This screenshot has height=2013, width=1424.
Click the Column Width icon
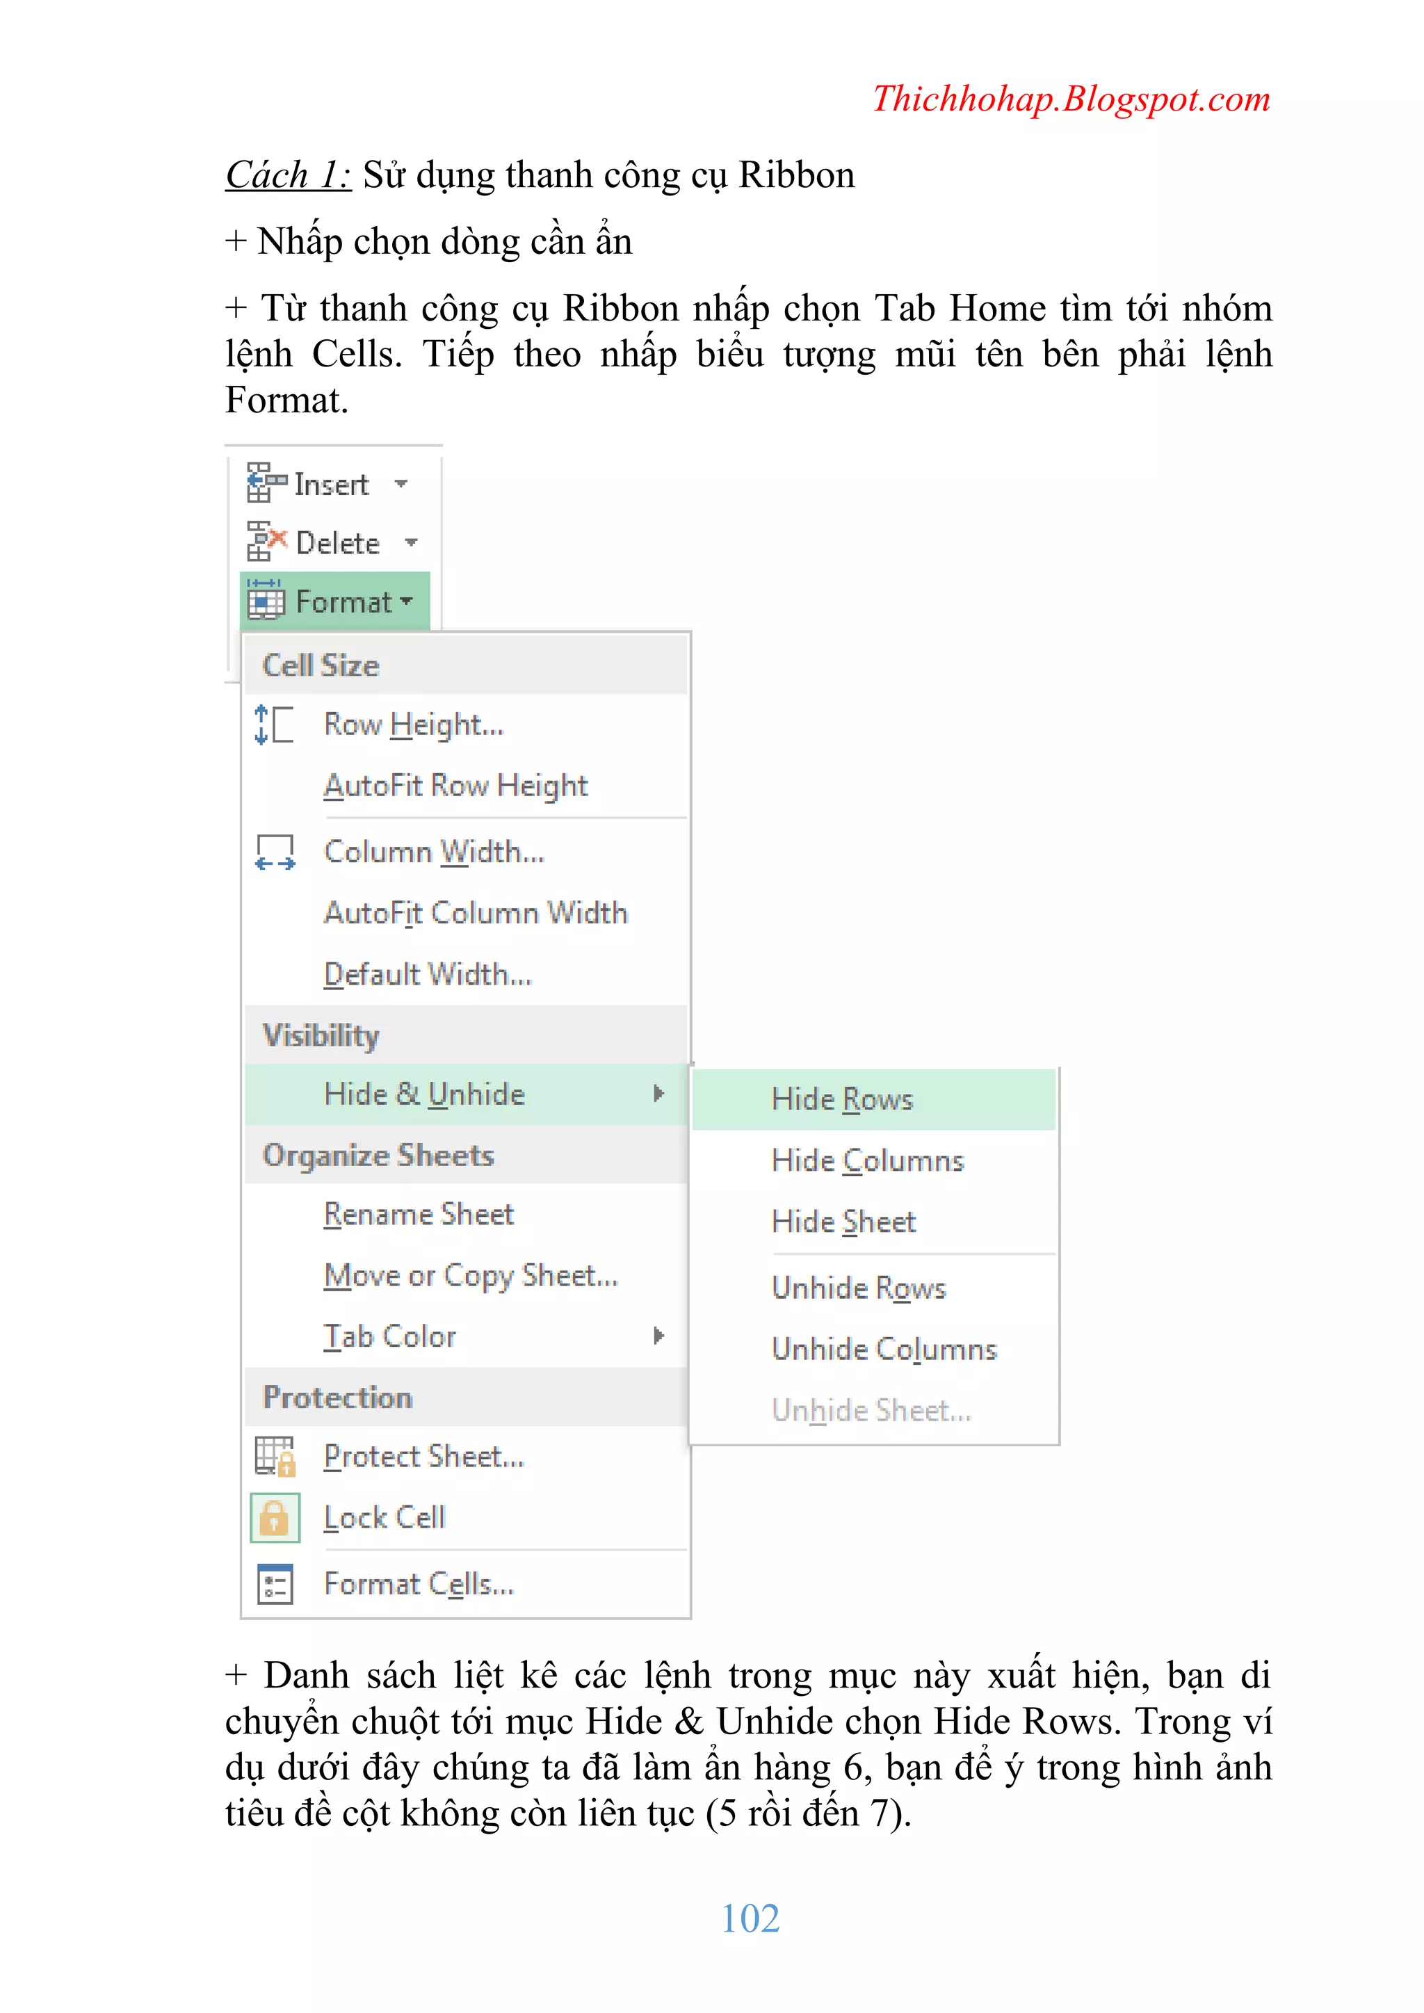(x=275, y=852)
